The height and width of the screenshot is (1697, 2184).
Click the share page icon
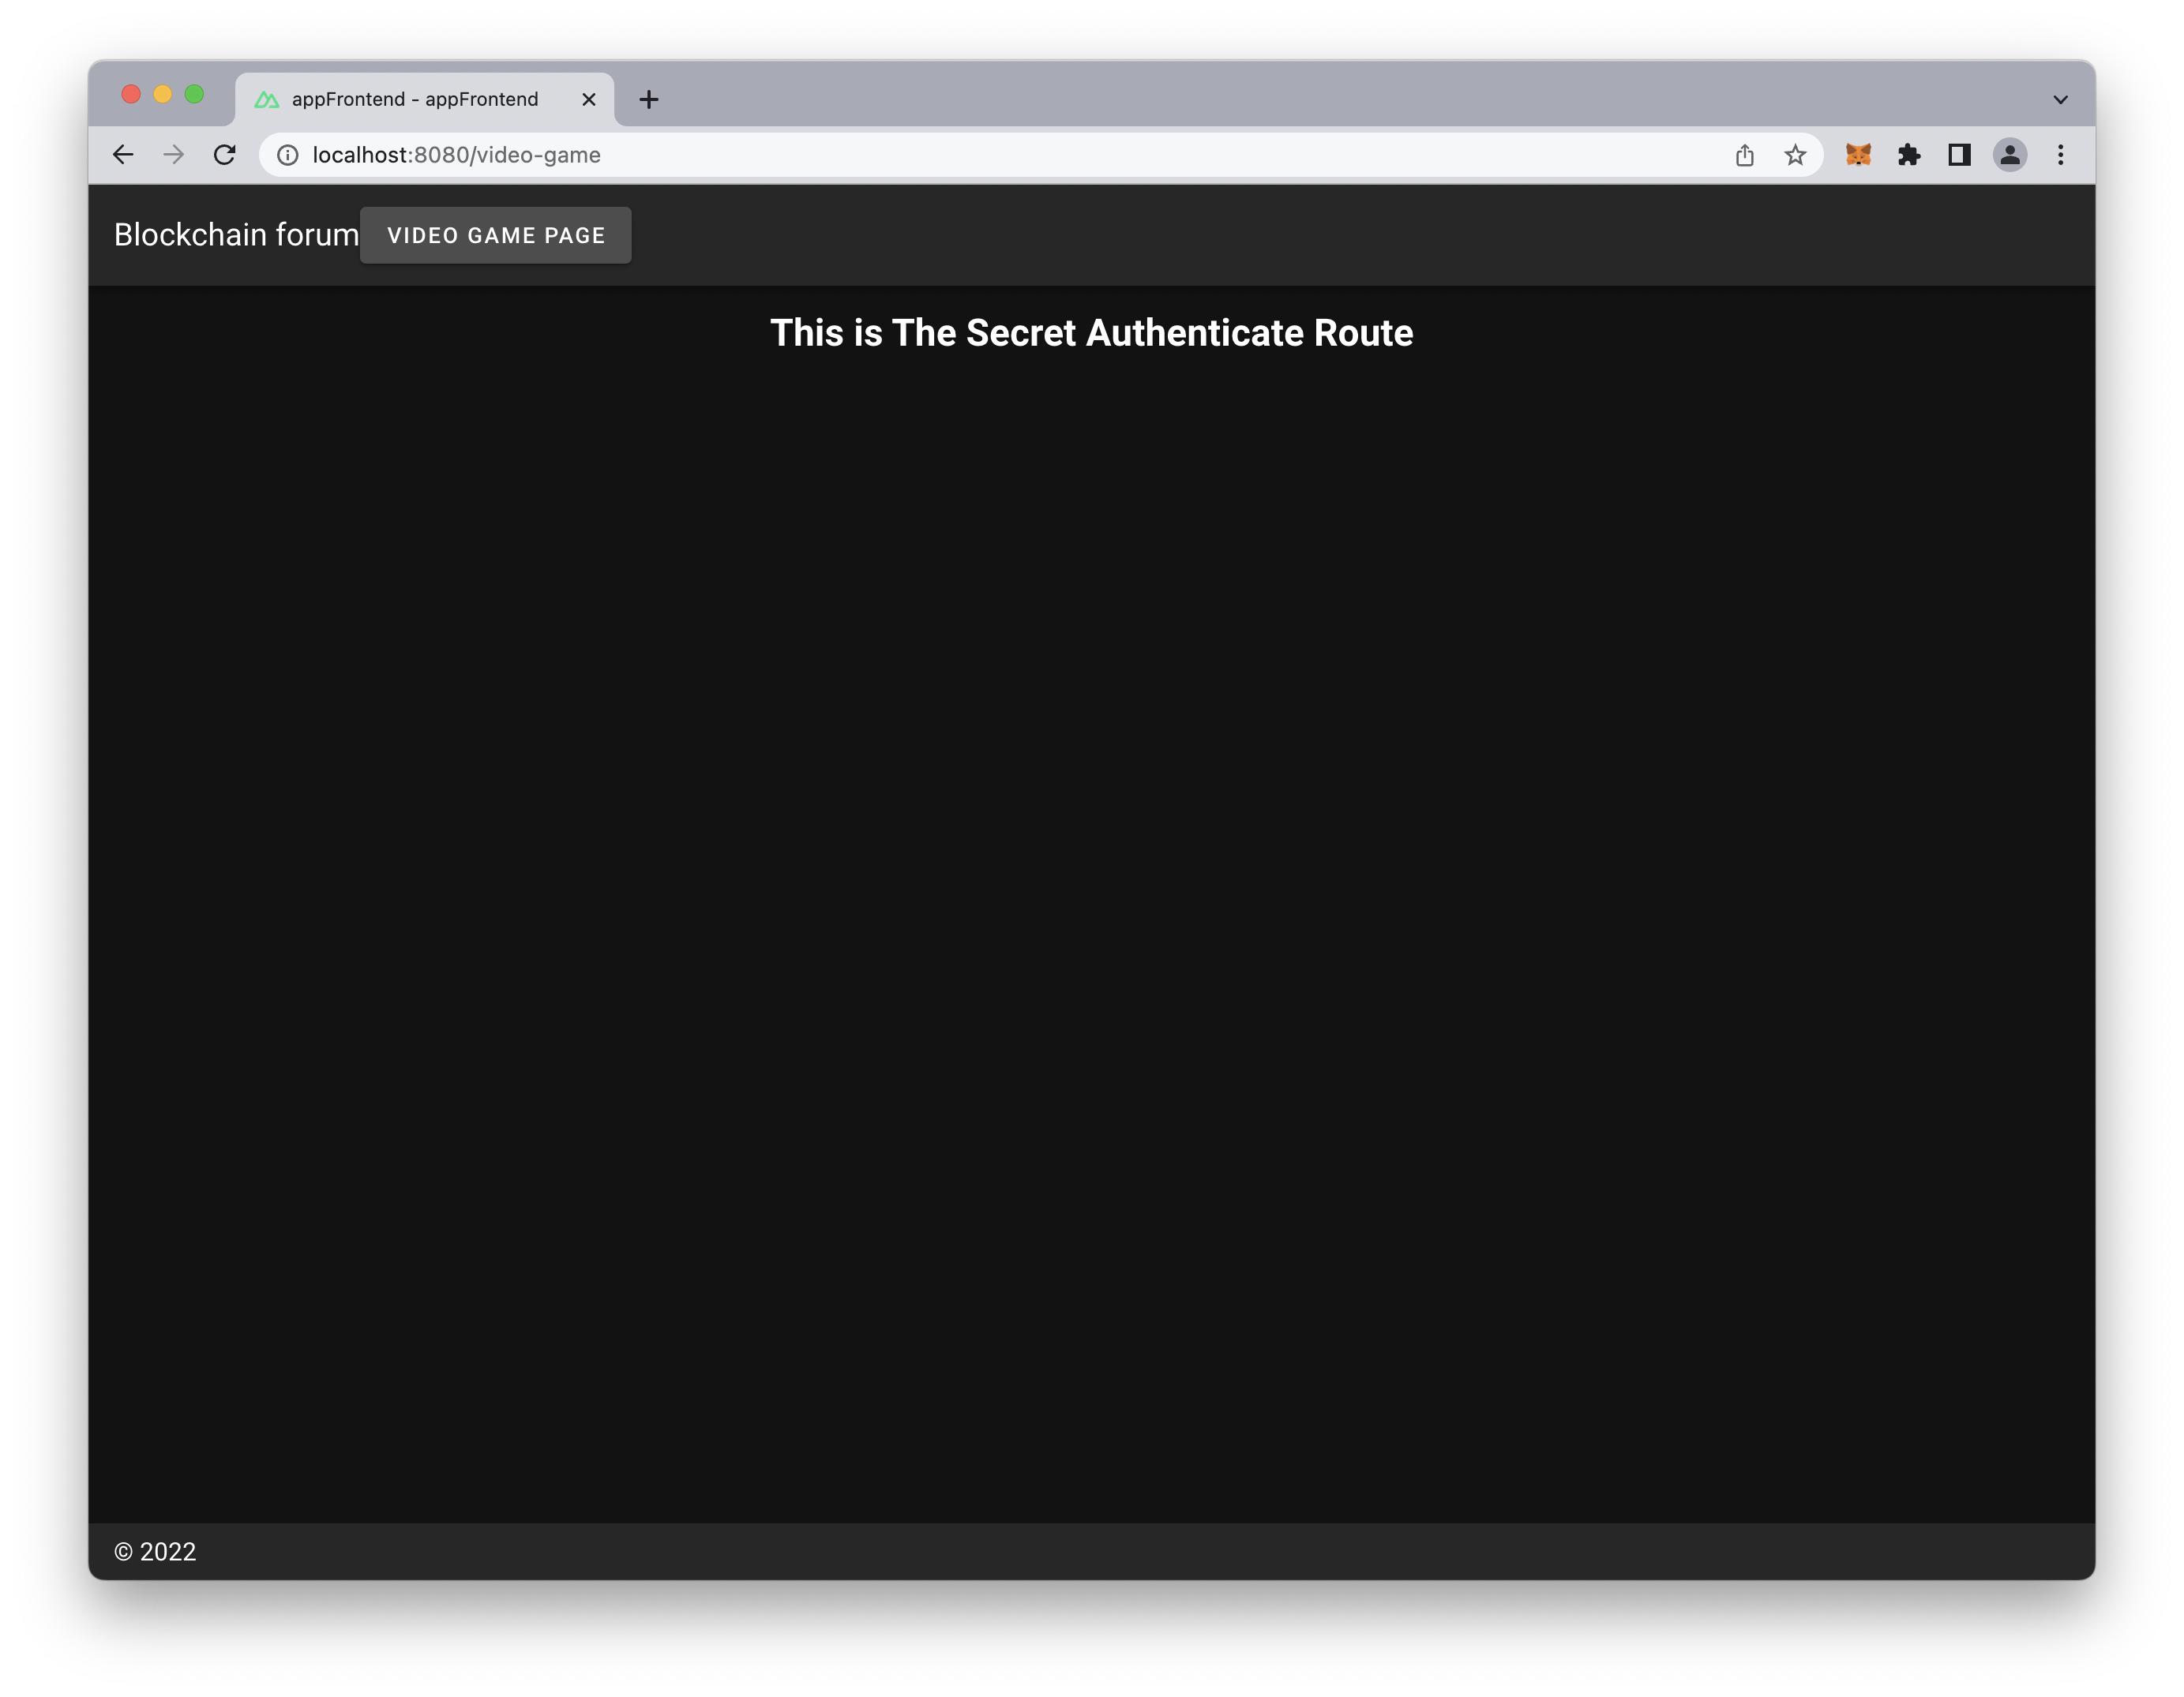[1744, 155]
